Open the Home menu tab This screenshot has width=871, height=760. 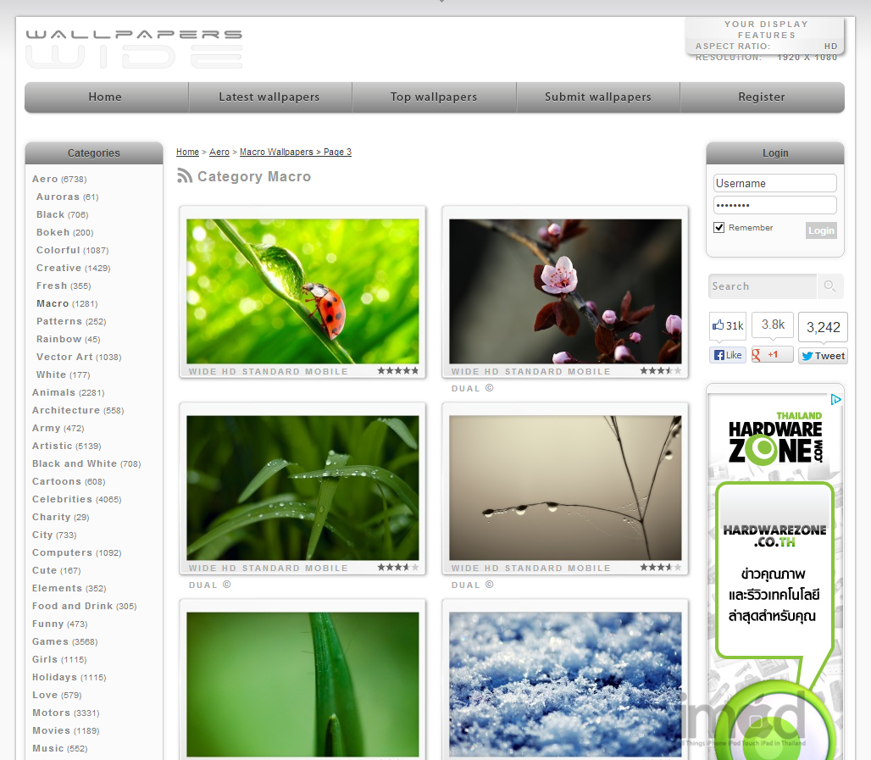coord(105,97)
